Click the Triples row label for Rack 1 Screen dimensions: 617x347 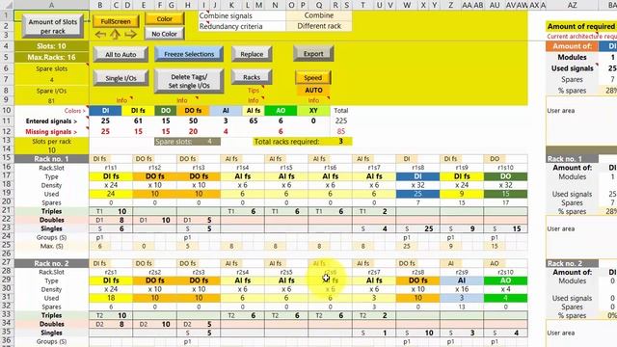(x=51, y=211)
